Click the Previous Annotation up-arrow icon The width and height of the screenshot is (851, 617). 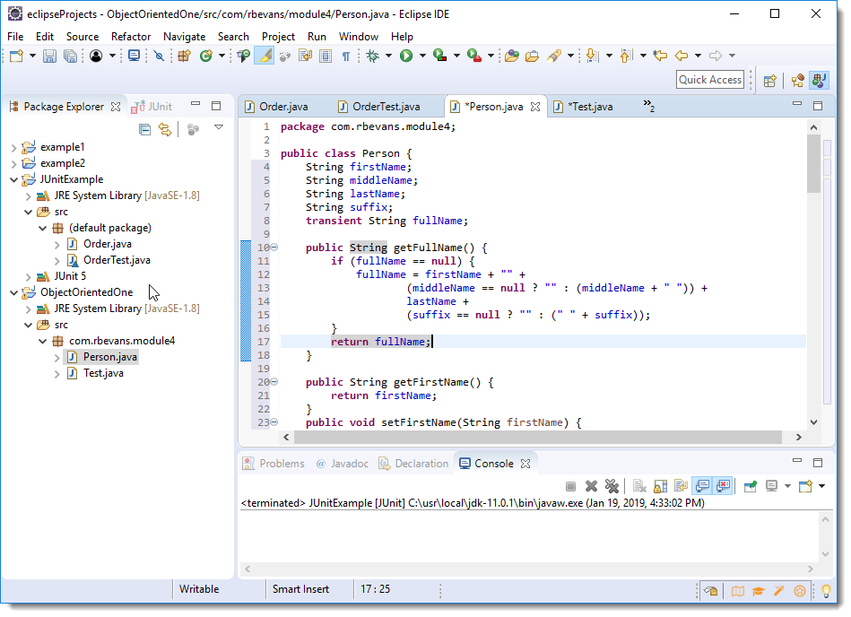point(626,56)
